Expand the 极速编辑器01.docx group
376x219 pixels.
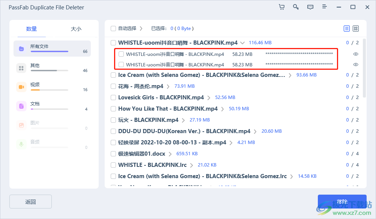pyautogui.click(x=170, y=154)
